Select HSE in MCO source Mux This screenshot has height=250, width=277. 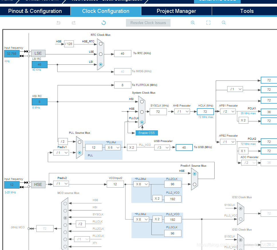(x=65, y=204)
